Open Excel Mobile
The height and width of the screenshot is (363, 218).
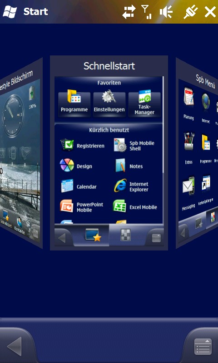tap(135, 207)
